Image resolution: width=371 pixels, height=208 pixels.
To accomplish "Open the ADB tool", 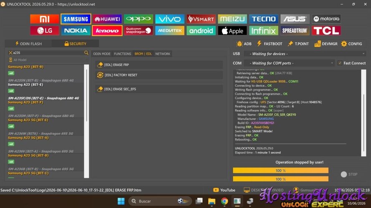I will click(244, 44).
